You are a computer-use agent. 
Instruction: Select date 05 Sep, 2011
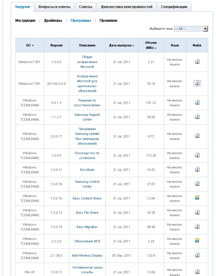click(122, 255)
